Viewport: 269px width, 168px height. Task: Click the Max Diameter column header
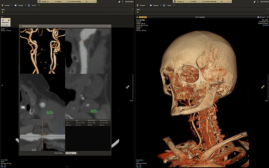[x=103, y=120]
